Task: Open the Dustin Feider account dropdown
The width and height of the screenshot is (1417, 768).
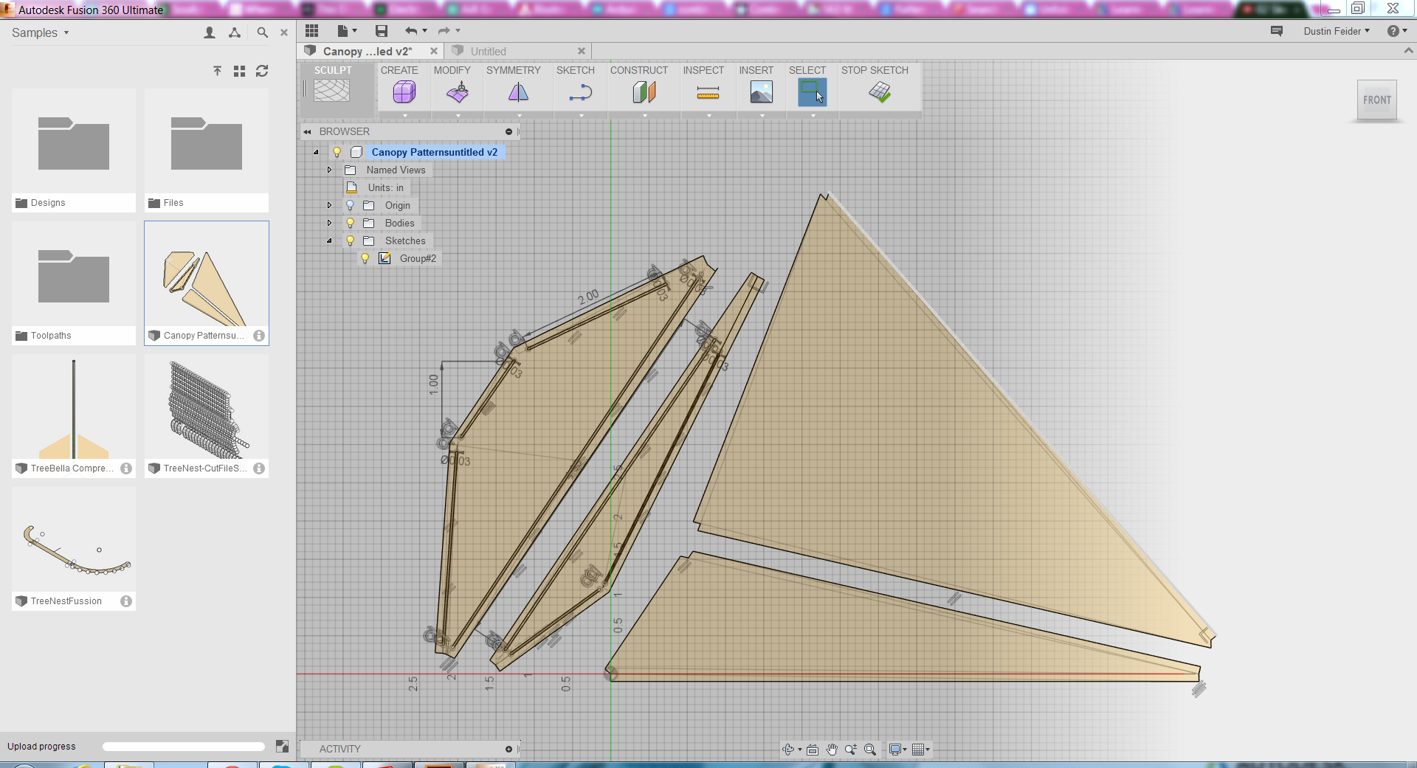Action: (1337, 31)
